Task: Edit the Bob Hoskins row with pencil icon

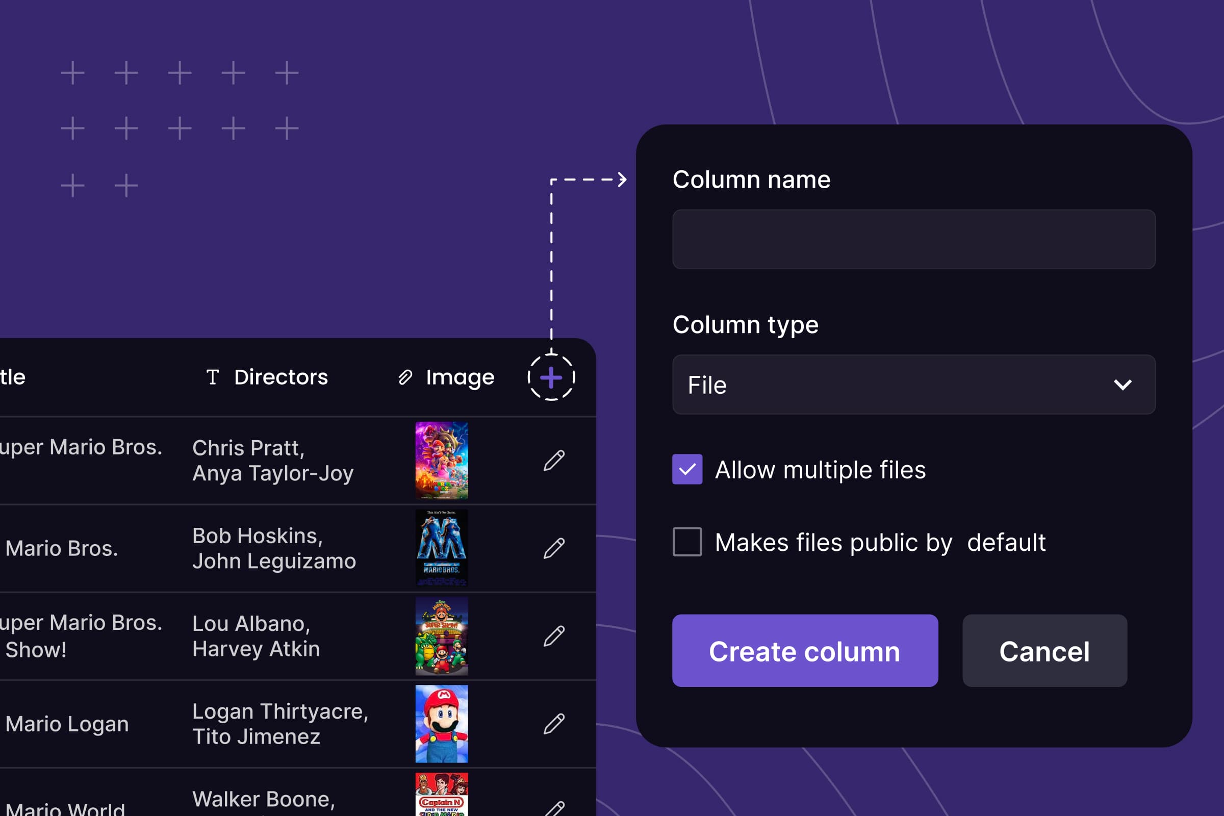Action: [554, 549]
